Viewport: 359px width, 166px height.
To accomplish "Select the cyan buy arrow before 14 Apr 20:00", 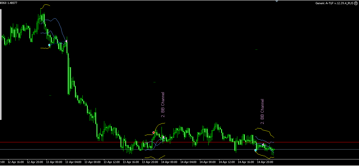I will pyautogui.click(x=256, y=150).
